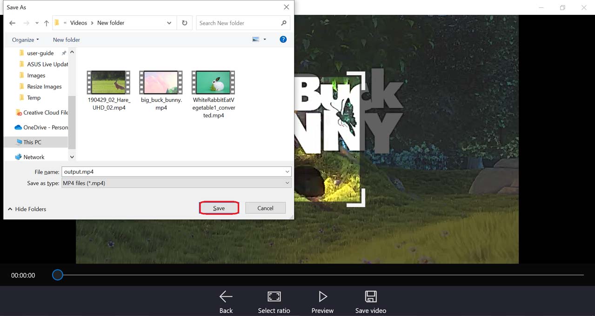Select the big_buck_bunny.mp4 thumbnail
Viewport: 595px width, 316px height.
point(161,83)
